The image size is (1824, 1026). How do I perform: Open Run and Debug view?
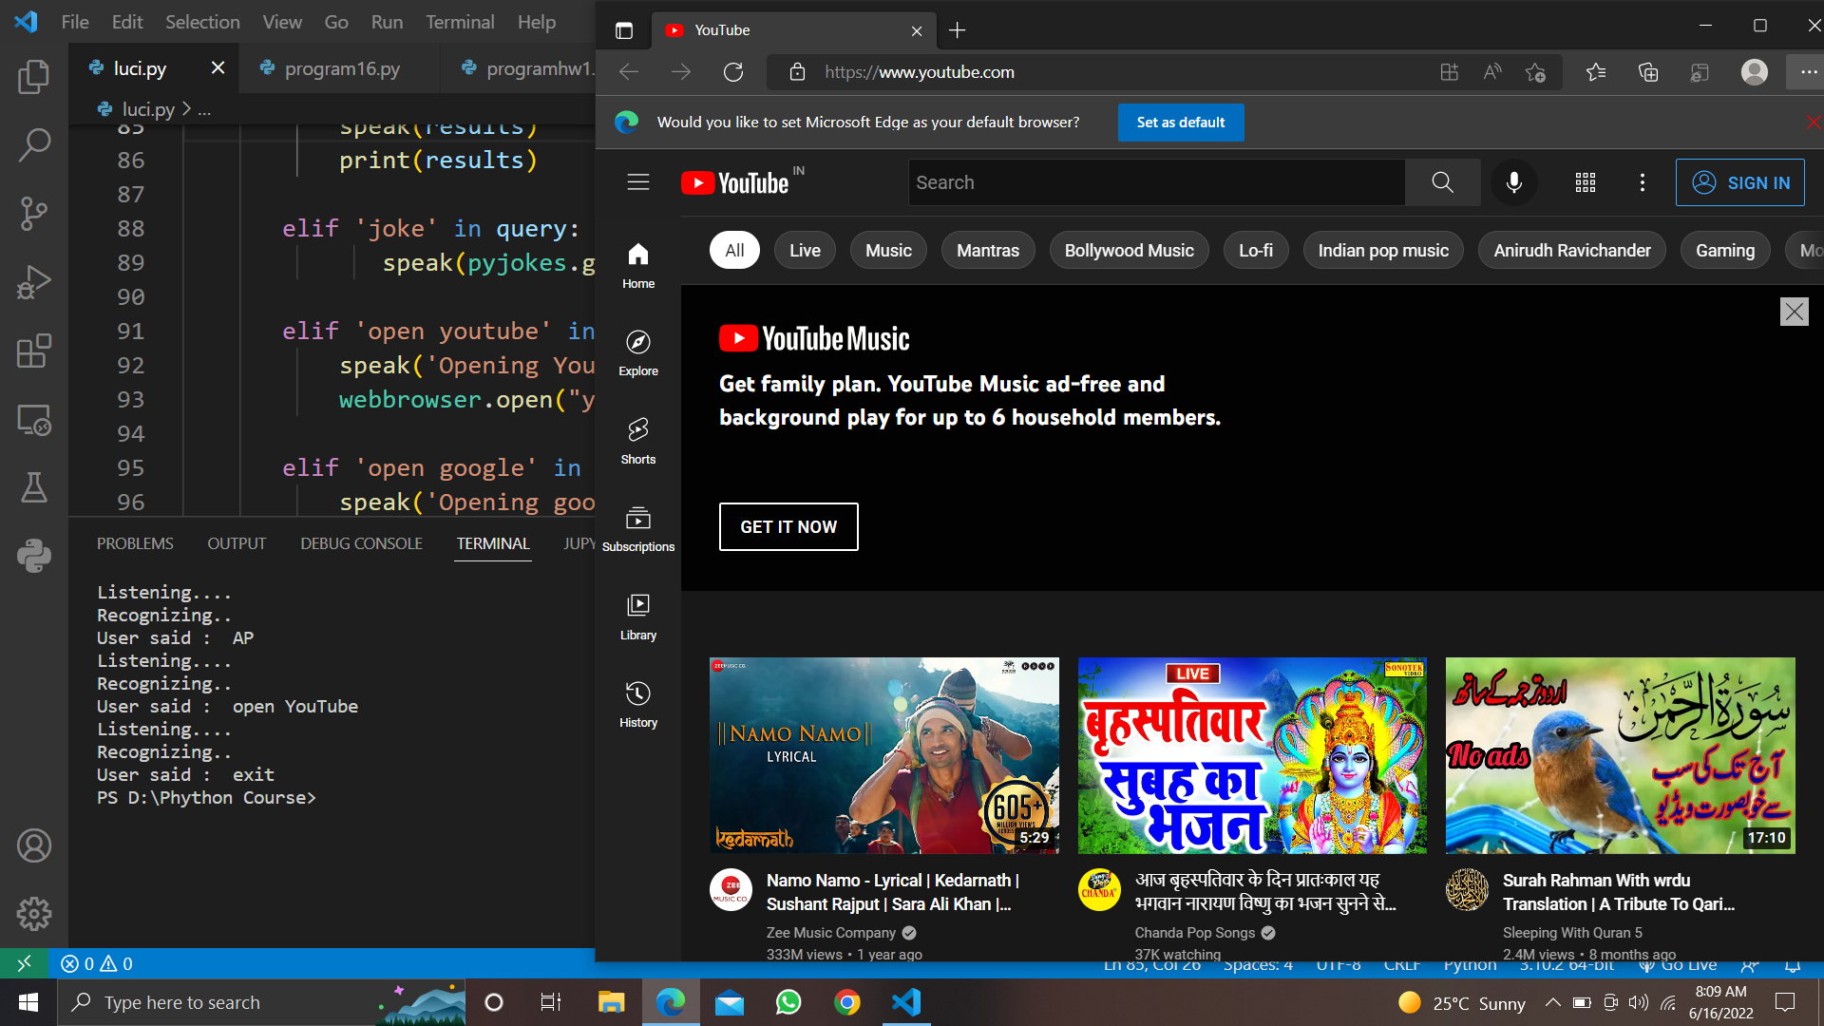tap(34, 282)
